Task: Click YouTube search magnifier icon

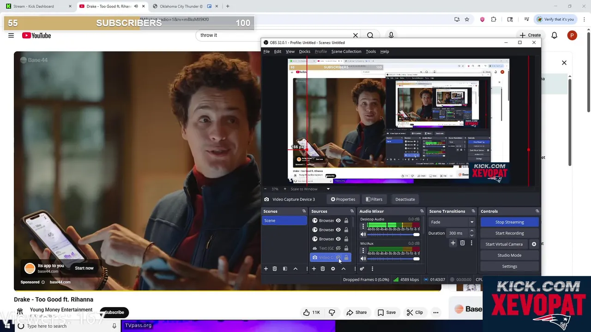Action: 370,36
